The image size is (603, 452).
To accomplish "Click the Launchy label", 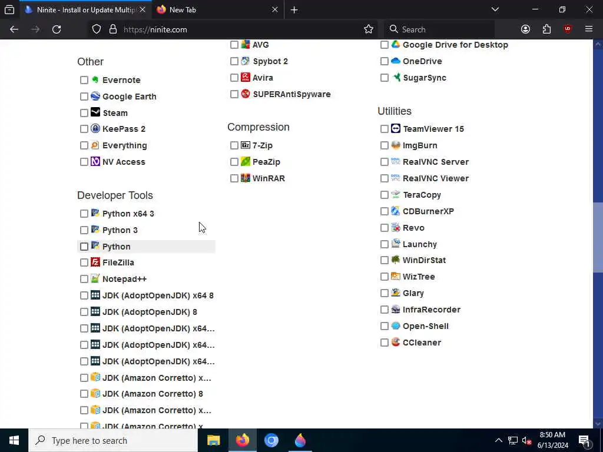I will [x=419, y=244].
